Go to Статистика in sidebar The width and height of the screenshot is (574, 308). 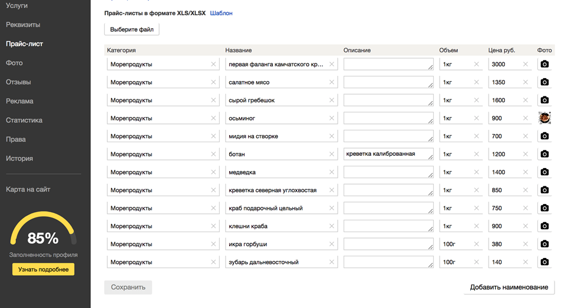coord(24,120)
